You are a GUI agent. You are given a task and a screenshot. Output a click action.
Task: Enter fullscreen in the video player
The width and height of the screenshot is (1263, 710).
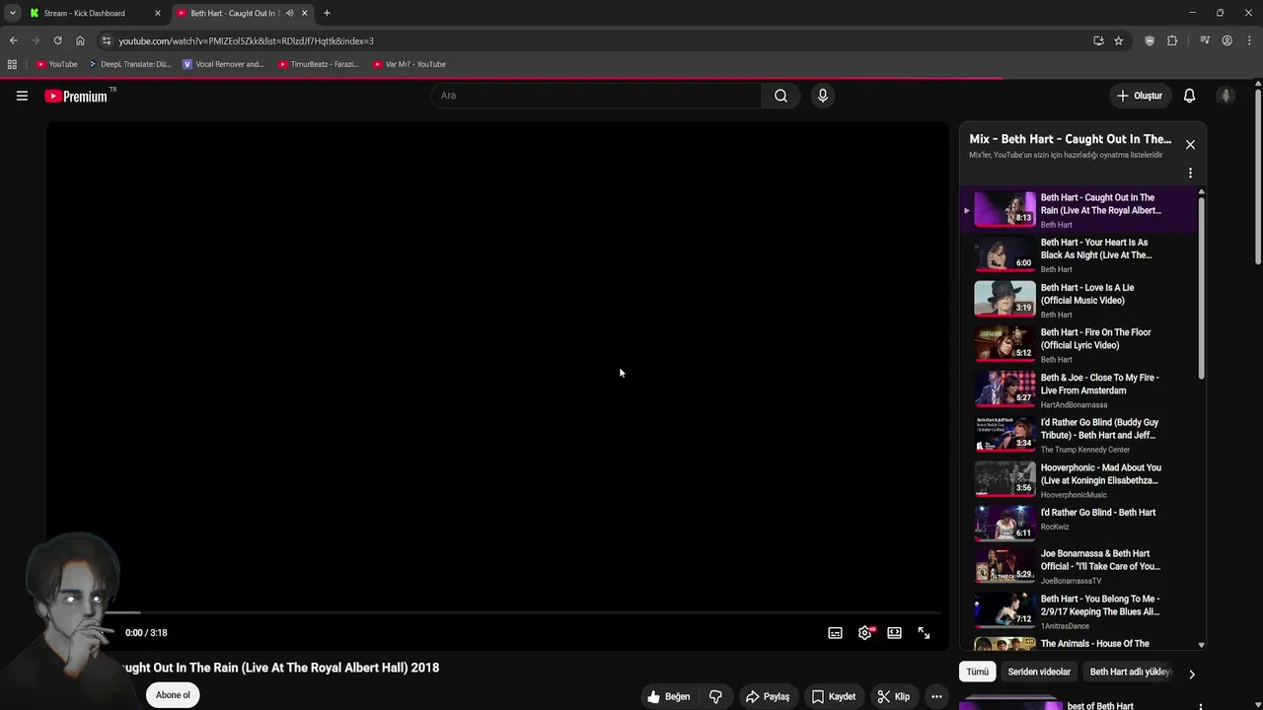point(924,633)
